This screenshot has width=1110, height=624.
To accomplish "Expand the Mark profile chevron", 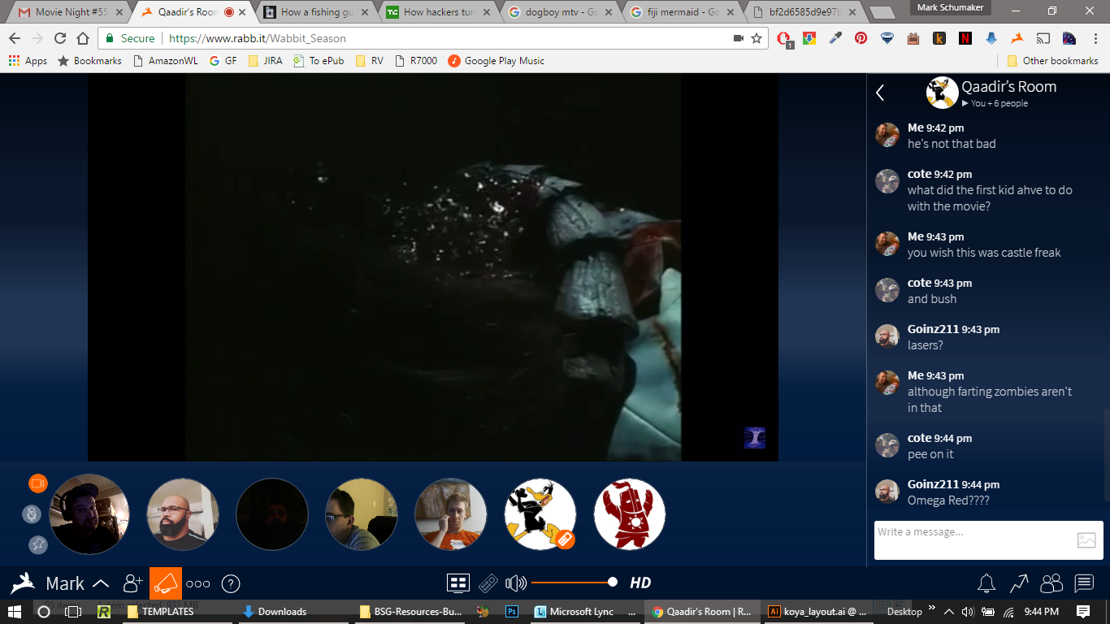I will click(101, 583).
